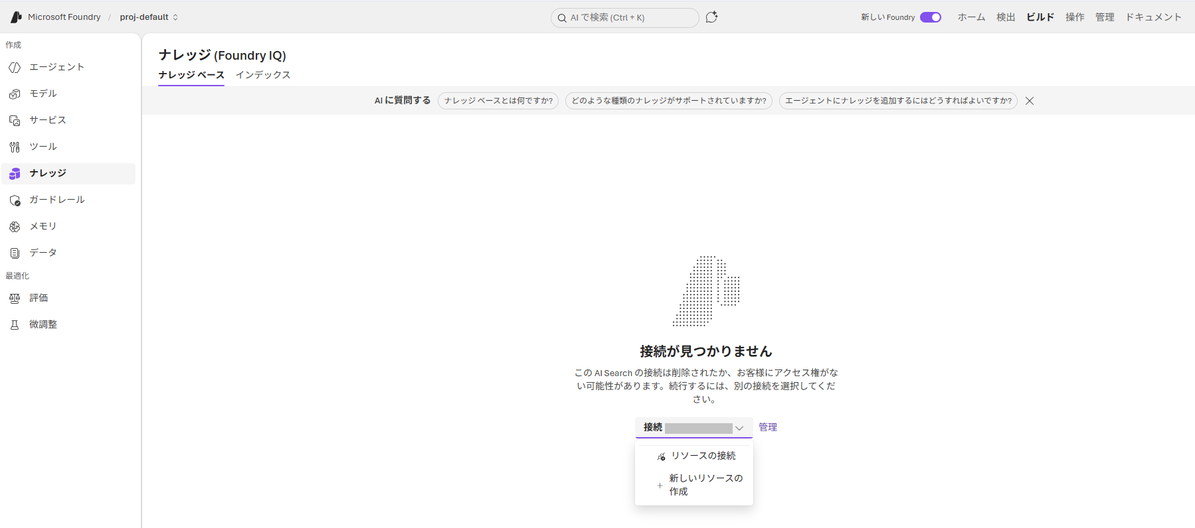Ask ナレッジ ベースとは何ですか? suggestion
The image size is (1195, 528).
[498, 101]
